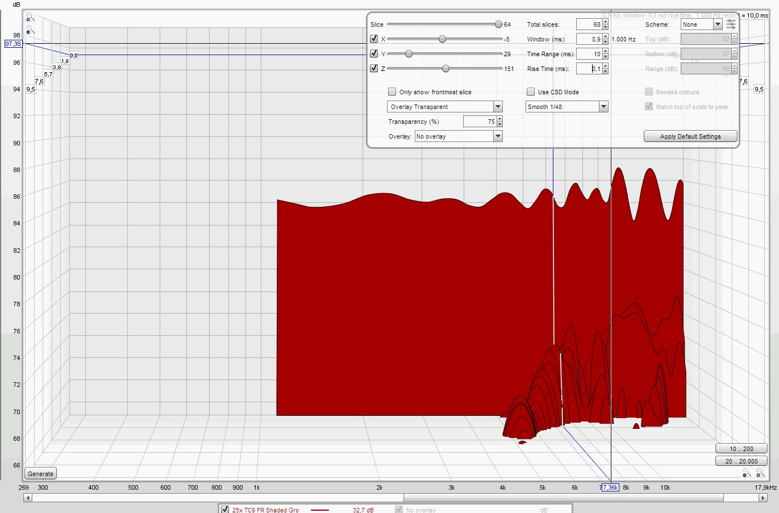Screen dimensions: 779x513
Task: Click the Generate button
Action: coord(41,473)
